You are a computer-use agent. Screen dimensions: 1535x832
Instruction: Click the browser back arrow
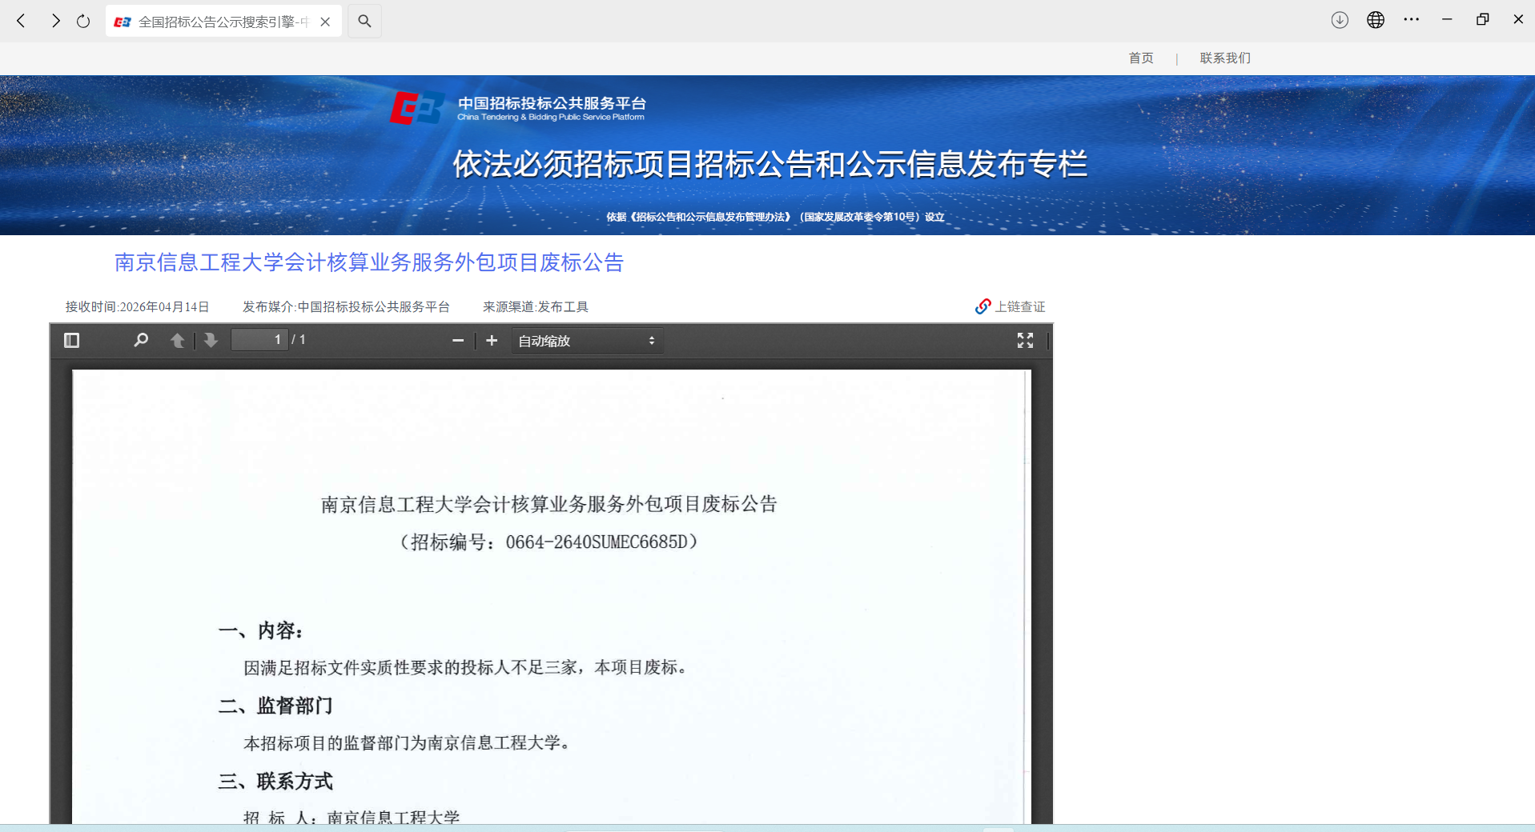coord(22,21)
